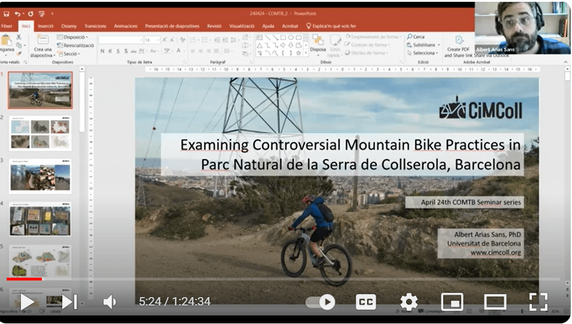
Task: Click the decrease font size icon
Action: pos(172,39)
